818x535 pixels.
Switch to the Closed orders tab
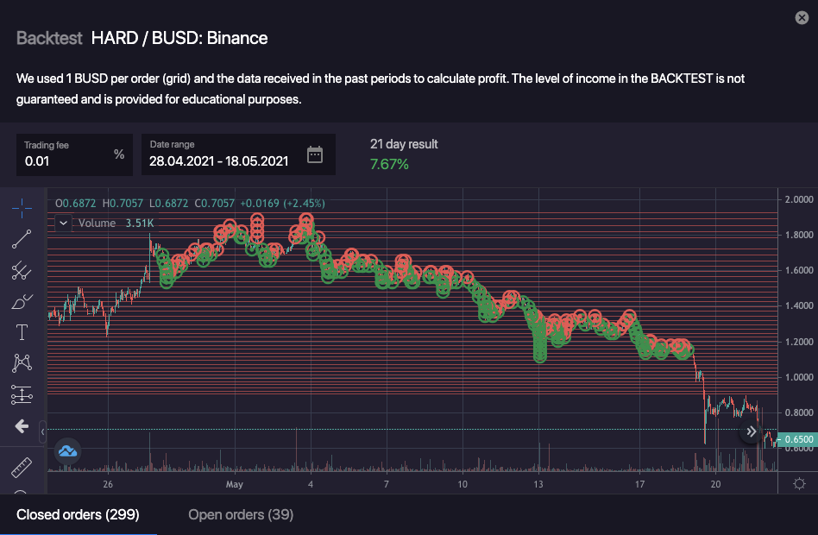[x=78, y=515]
